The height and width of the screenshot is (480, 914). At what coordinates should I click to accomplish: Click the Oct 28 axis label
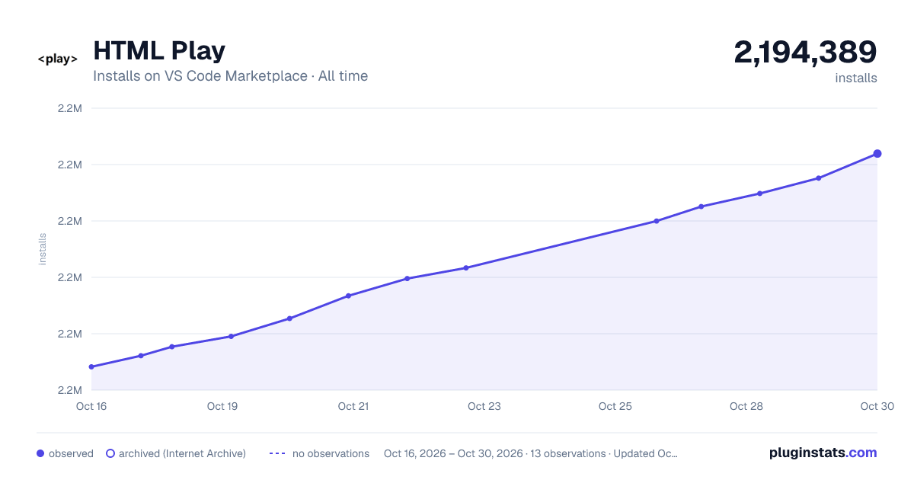[x=746, y=406]
